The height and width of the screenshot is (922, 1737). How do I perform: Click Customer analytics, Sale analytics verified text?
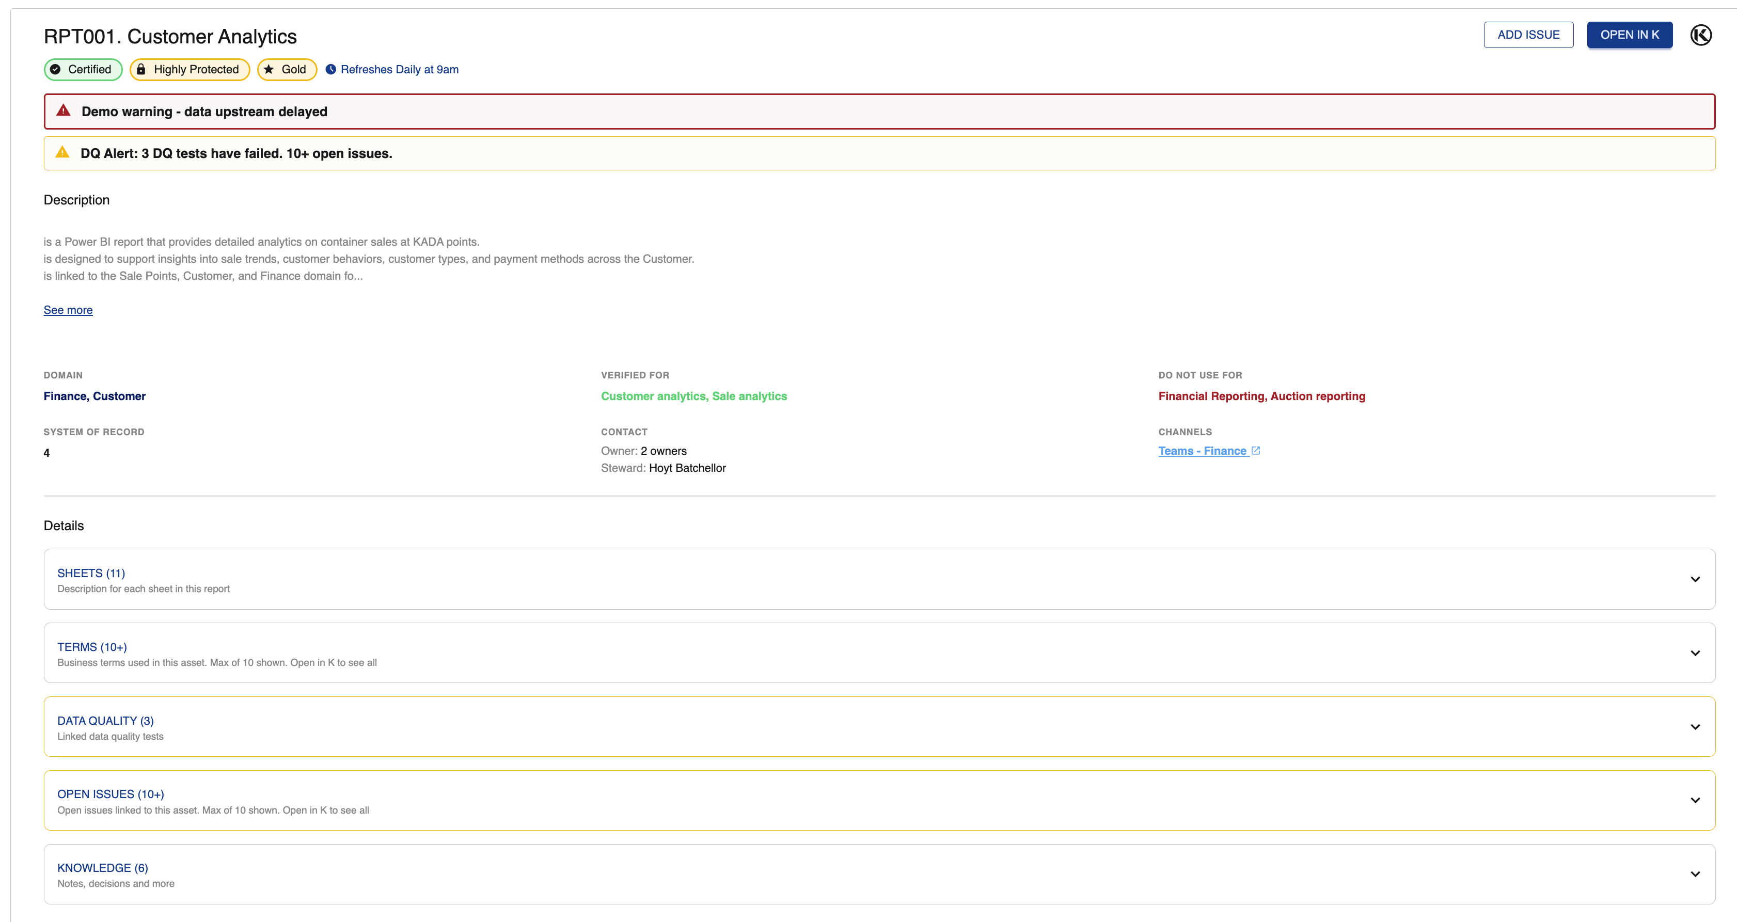tap(694, 396)
